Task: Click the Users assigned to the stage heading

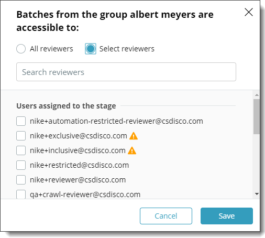Action: pyautogui.click(x=66, y=106)
